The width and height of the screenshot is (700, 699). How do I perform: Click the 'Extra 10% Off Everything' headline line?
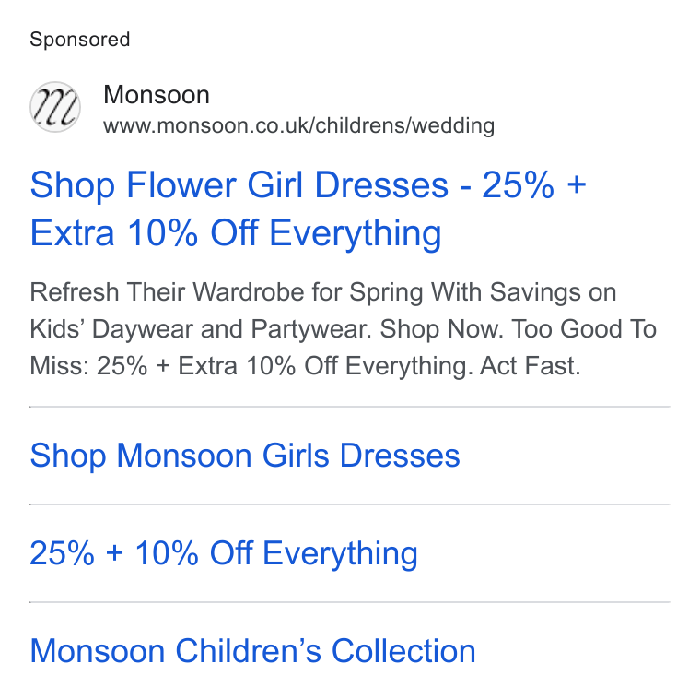click(235, 233)
